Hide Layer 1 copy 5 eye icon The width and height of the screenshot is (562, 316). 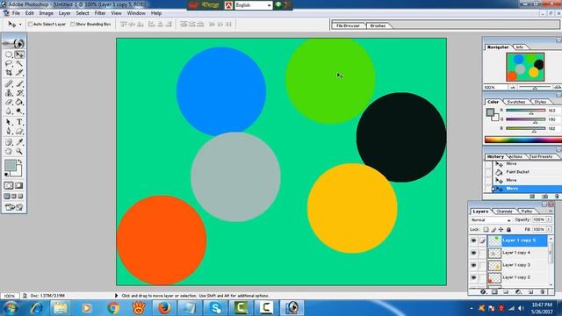pos(473,241)
